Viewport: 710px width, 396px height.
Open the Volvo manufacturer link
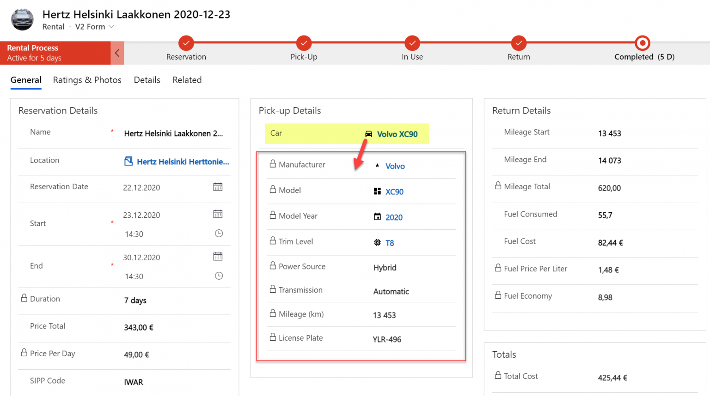pos(395,166)
